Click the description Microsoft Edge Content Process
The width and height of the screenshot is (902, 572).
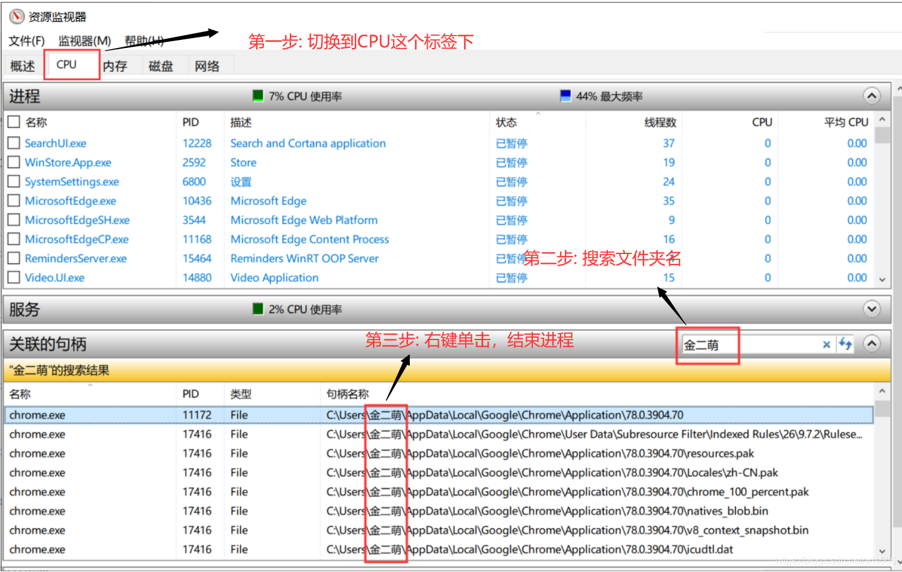coord(309,239)
